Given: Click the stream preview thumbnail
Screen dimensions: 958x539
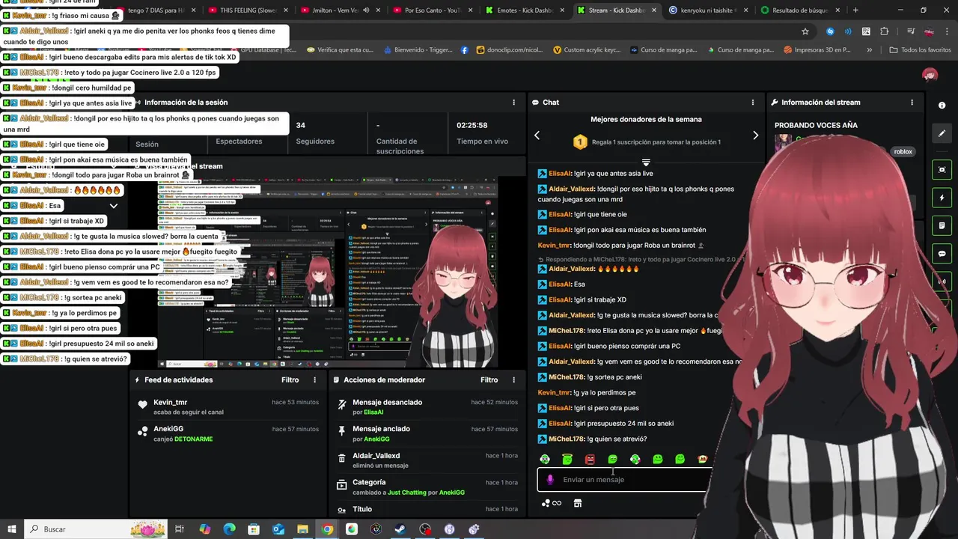Looking at the screenshot, I should point(327,272).
